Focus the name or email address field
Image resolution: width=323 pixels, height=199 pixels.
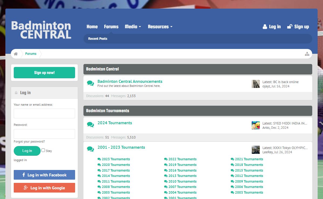[x=44, y=113]
